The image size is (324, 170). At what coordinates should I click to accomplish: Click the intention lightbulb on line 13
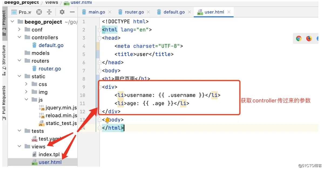click(x=107, y=120)
